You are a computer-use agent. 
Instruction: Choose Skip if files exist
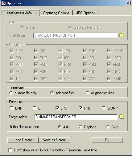click(108, 127)
